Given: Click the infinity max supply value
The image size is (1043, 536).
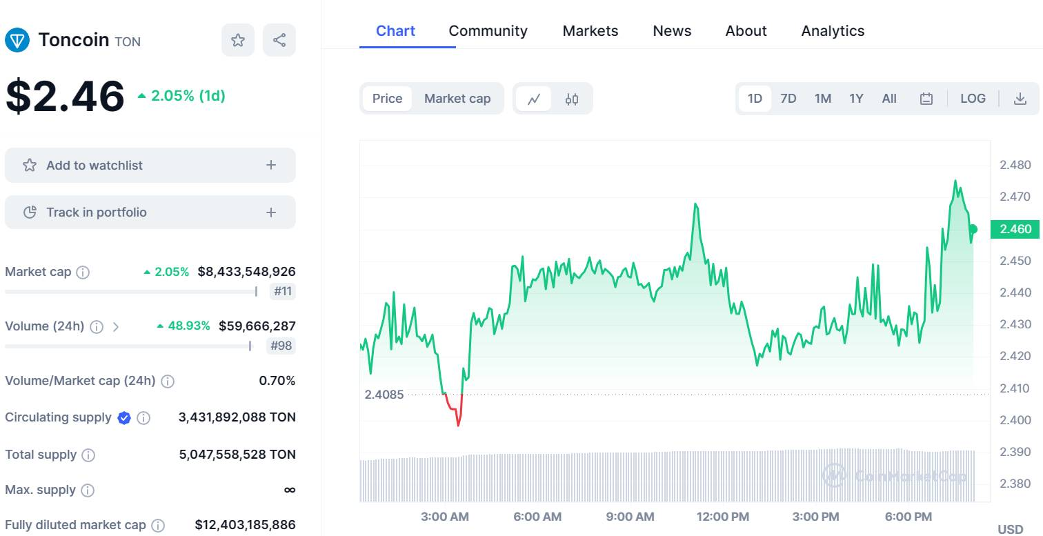Looking at the screenshot, I should [290, 490].
